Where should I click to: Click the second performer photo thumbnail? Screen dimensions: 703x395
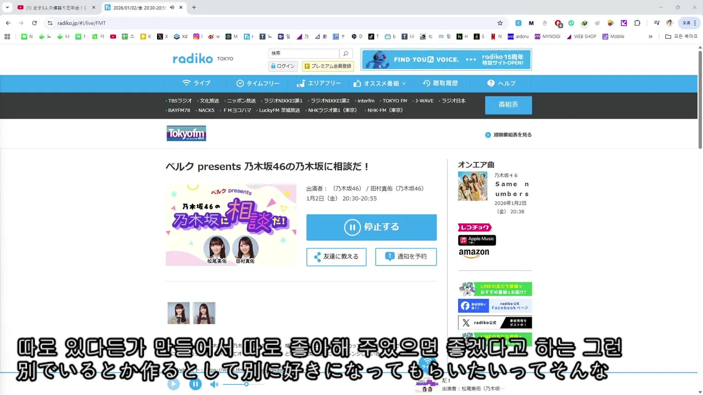[x=204, y=313]
